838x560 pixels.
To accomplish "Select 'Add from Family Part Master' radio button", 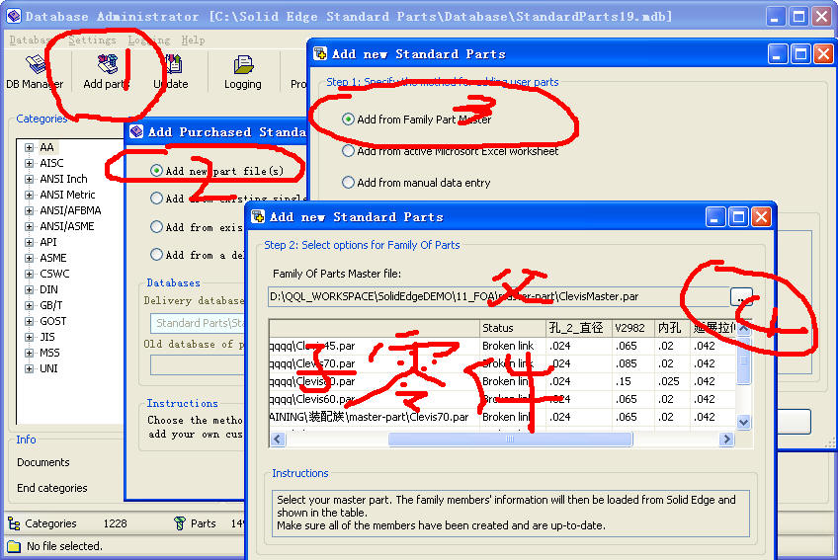I will click(348, 120).
